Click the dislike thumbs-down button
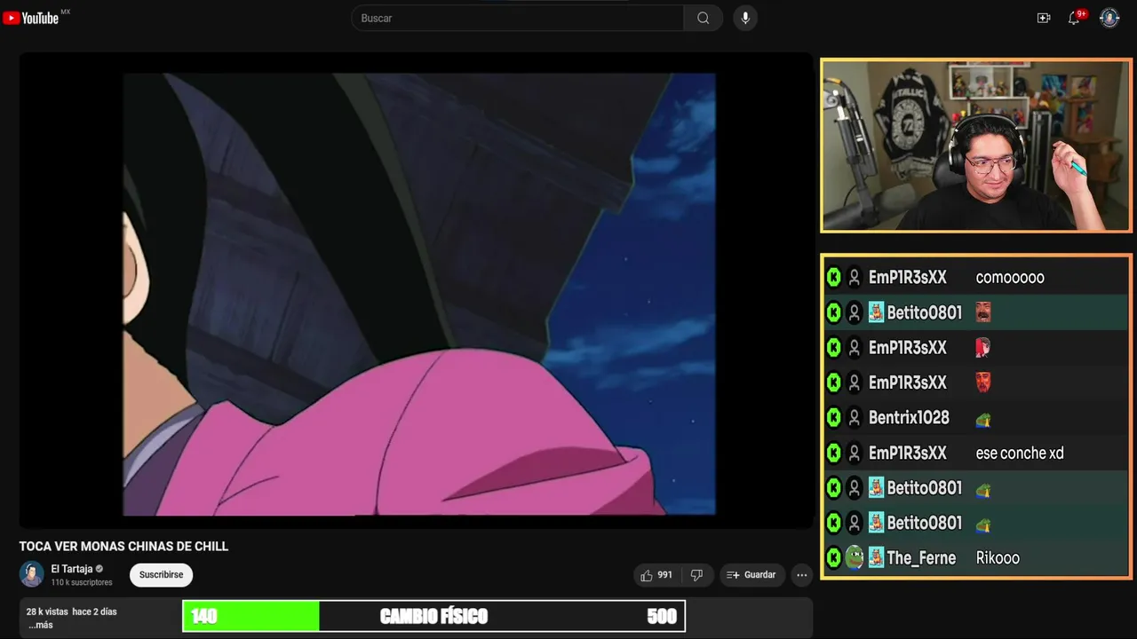The width and height of the screenshot is (1137, 639). 697,575
